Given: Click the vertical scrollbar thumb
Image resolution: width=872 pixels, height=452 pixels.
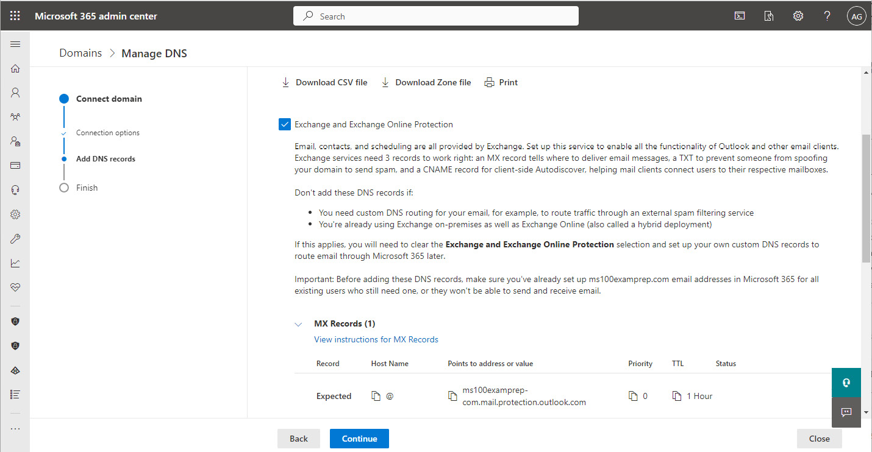Looking at the screenshot, I should (867, 198).
